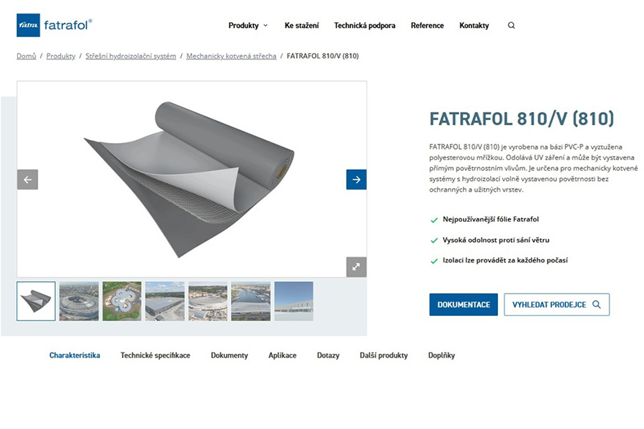The image size is (644, 429).
Task: Open the Dokumenty tab
Action: click(229, 355)
